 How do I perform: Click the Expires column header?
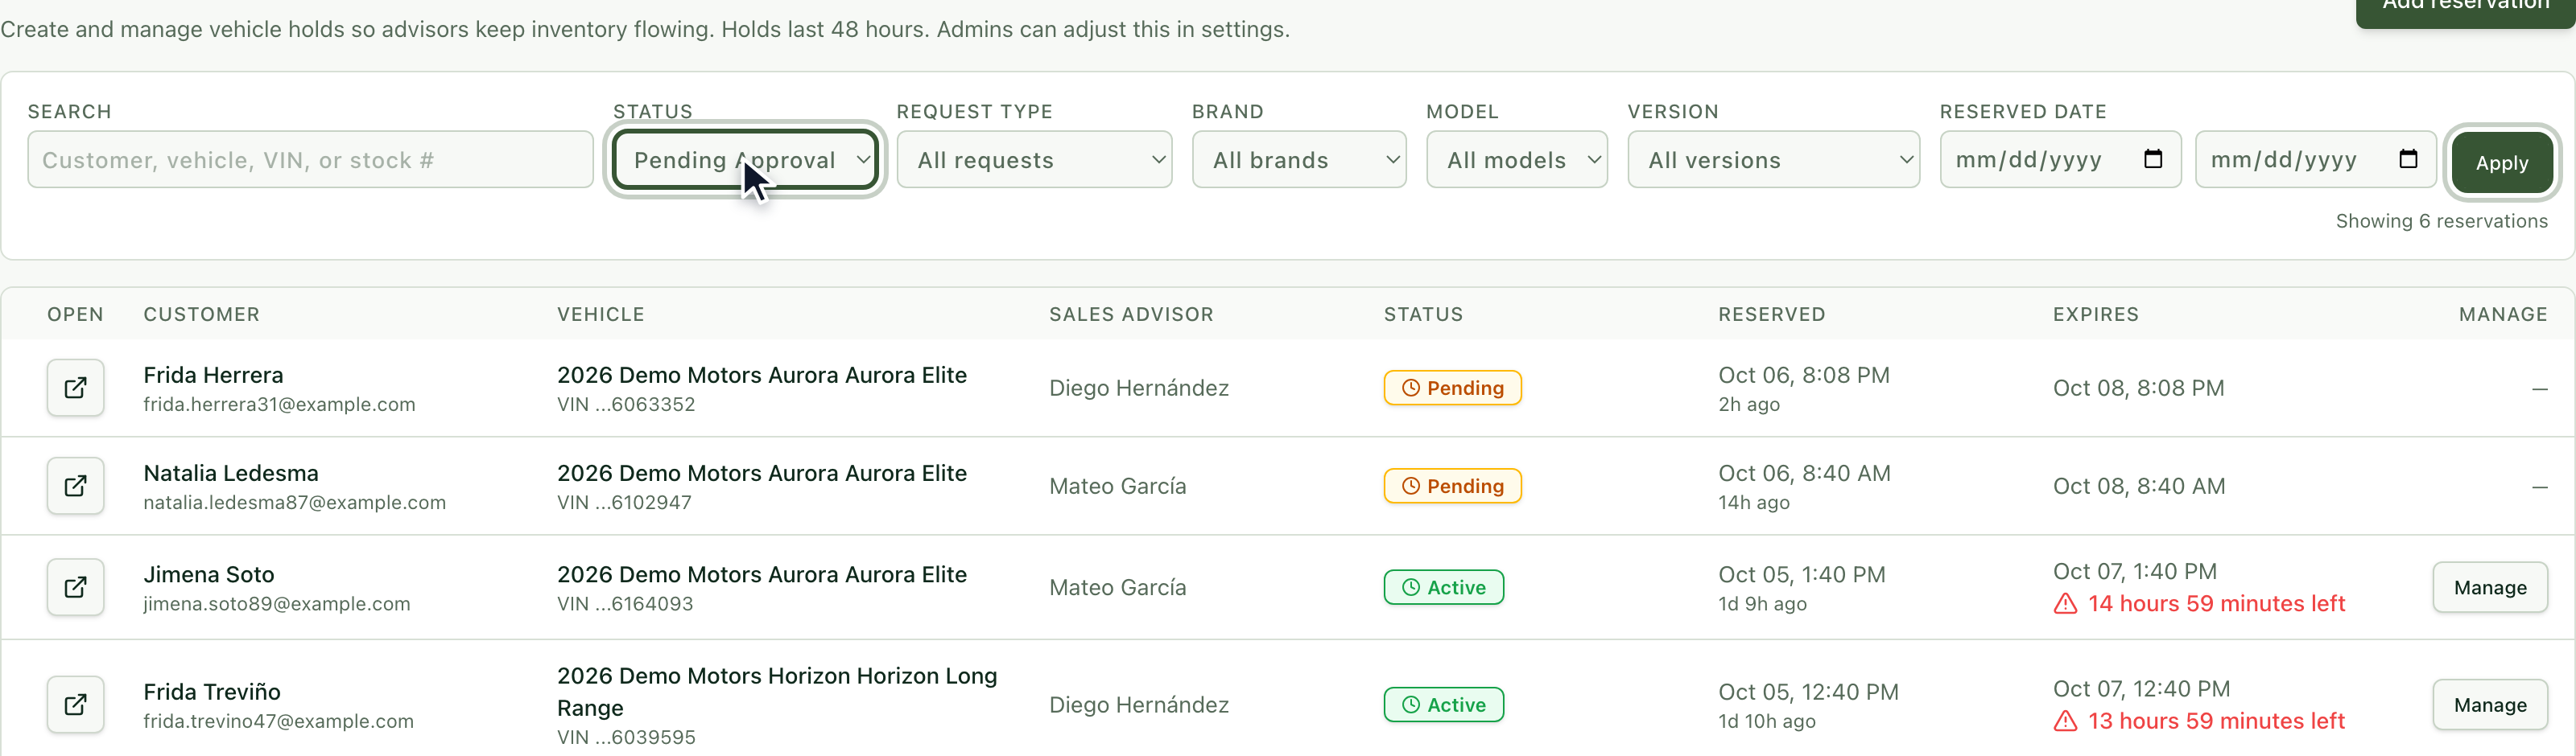2095,314
